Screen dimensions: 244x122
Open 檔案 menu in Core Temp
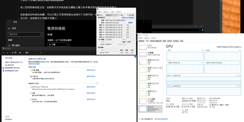[x=100, y=12]
